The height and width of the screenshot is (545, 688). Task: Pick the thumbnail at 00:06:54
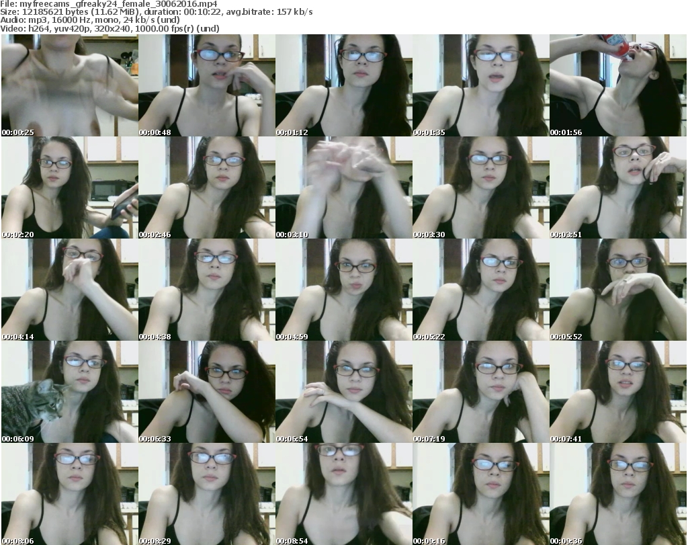click(x=343, y=392)
